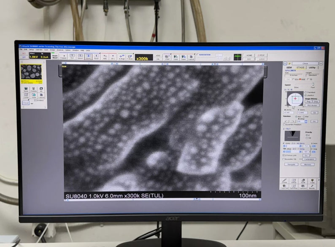Open the Mainte maintenance icon
335x247 pixels.
pyautogui.click(x=312, y=187)
